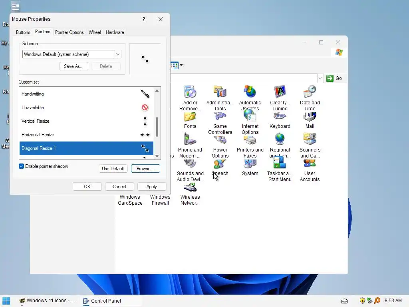Open Windows CardSpace item

click(130, 200)
